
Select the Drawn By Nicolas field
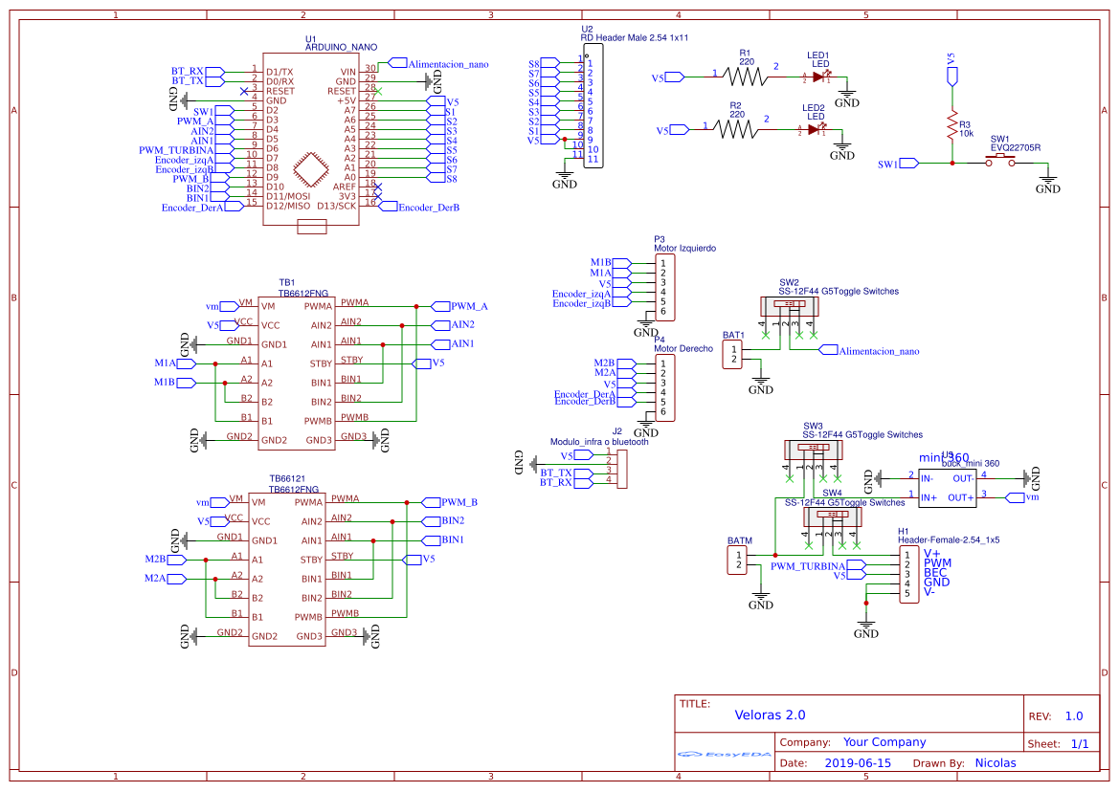(x=995, y=762)
